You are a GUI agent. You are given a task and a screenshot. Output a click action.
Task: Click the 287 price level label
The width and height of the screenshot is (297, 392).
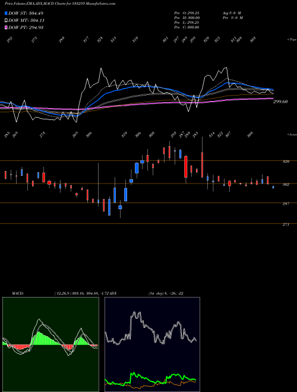[286, 204]
